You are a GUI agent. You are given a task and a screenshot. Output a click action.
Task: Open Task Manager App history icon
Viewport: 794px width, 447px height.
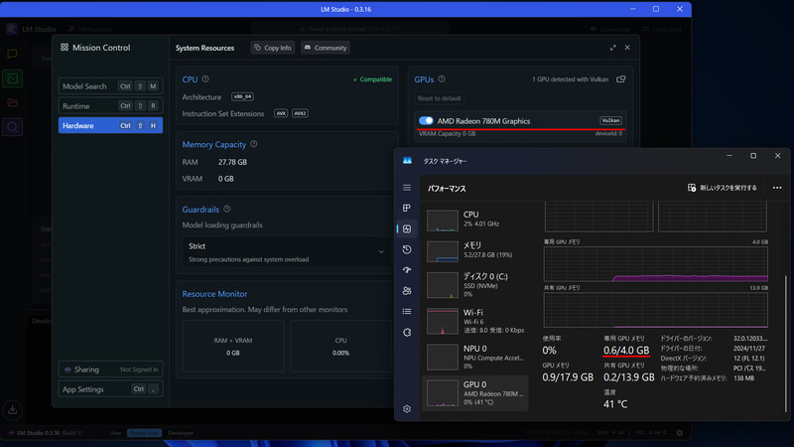click(407, 249)
